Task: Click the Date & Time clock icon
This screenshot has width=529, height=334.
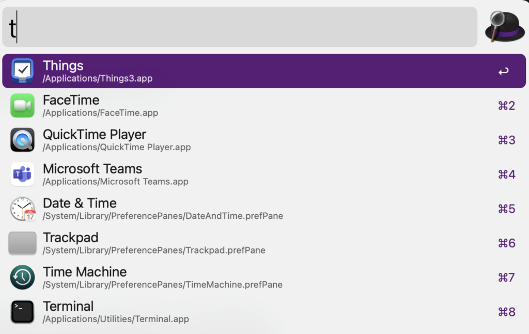Action: point(22,209)
